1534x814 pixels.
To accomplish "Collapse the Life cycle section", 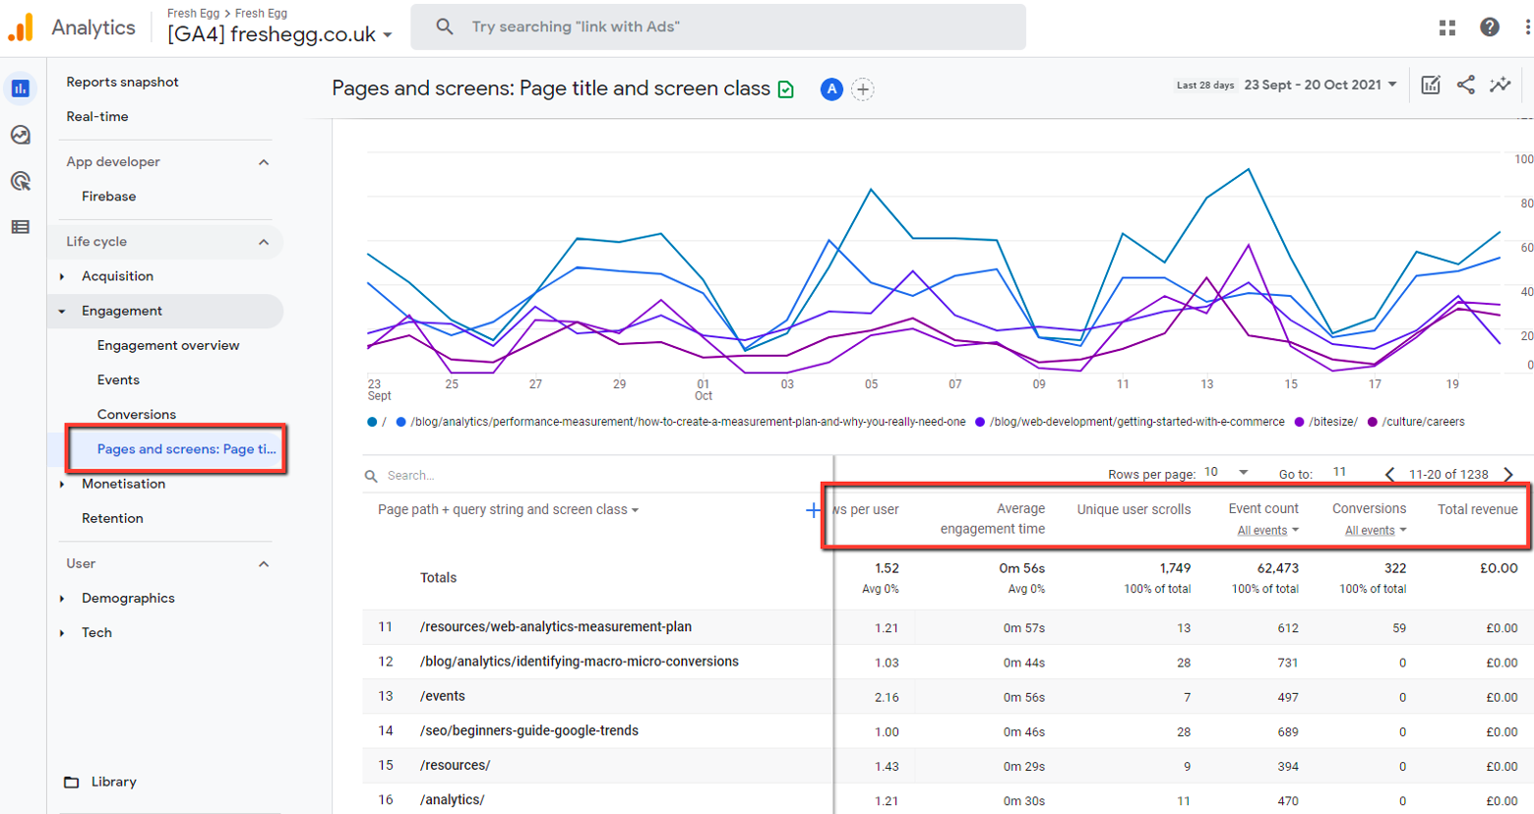I will point(264,242).
